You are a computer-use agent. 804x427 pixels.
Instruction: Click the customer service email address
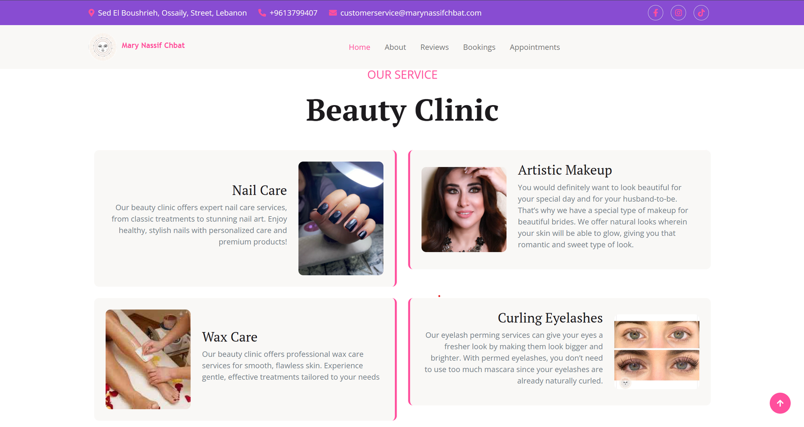tap(411, 13)
